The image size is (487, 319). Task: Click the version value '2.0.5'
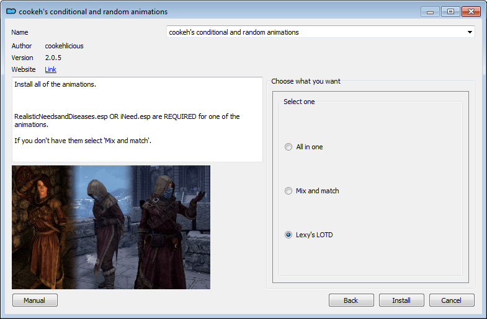[53, 58]
